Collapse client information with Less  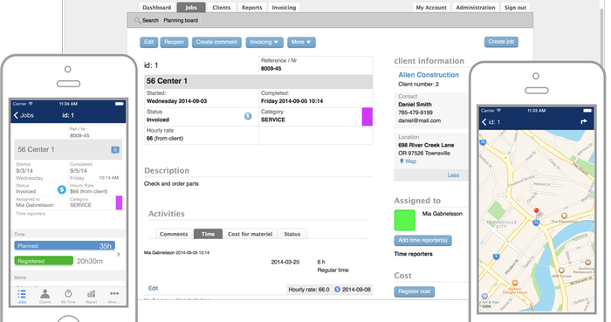coord(453,175)
